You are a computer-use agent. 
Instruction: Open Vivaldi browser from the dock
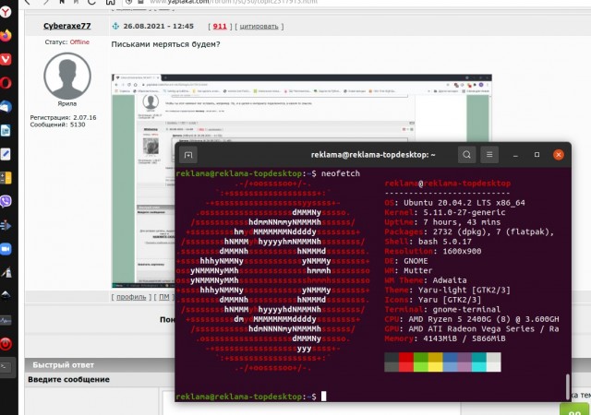(6, 59)
